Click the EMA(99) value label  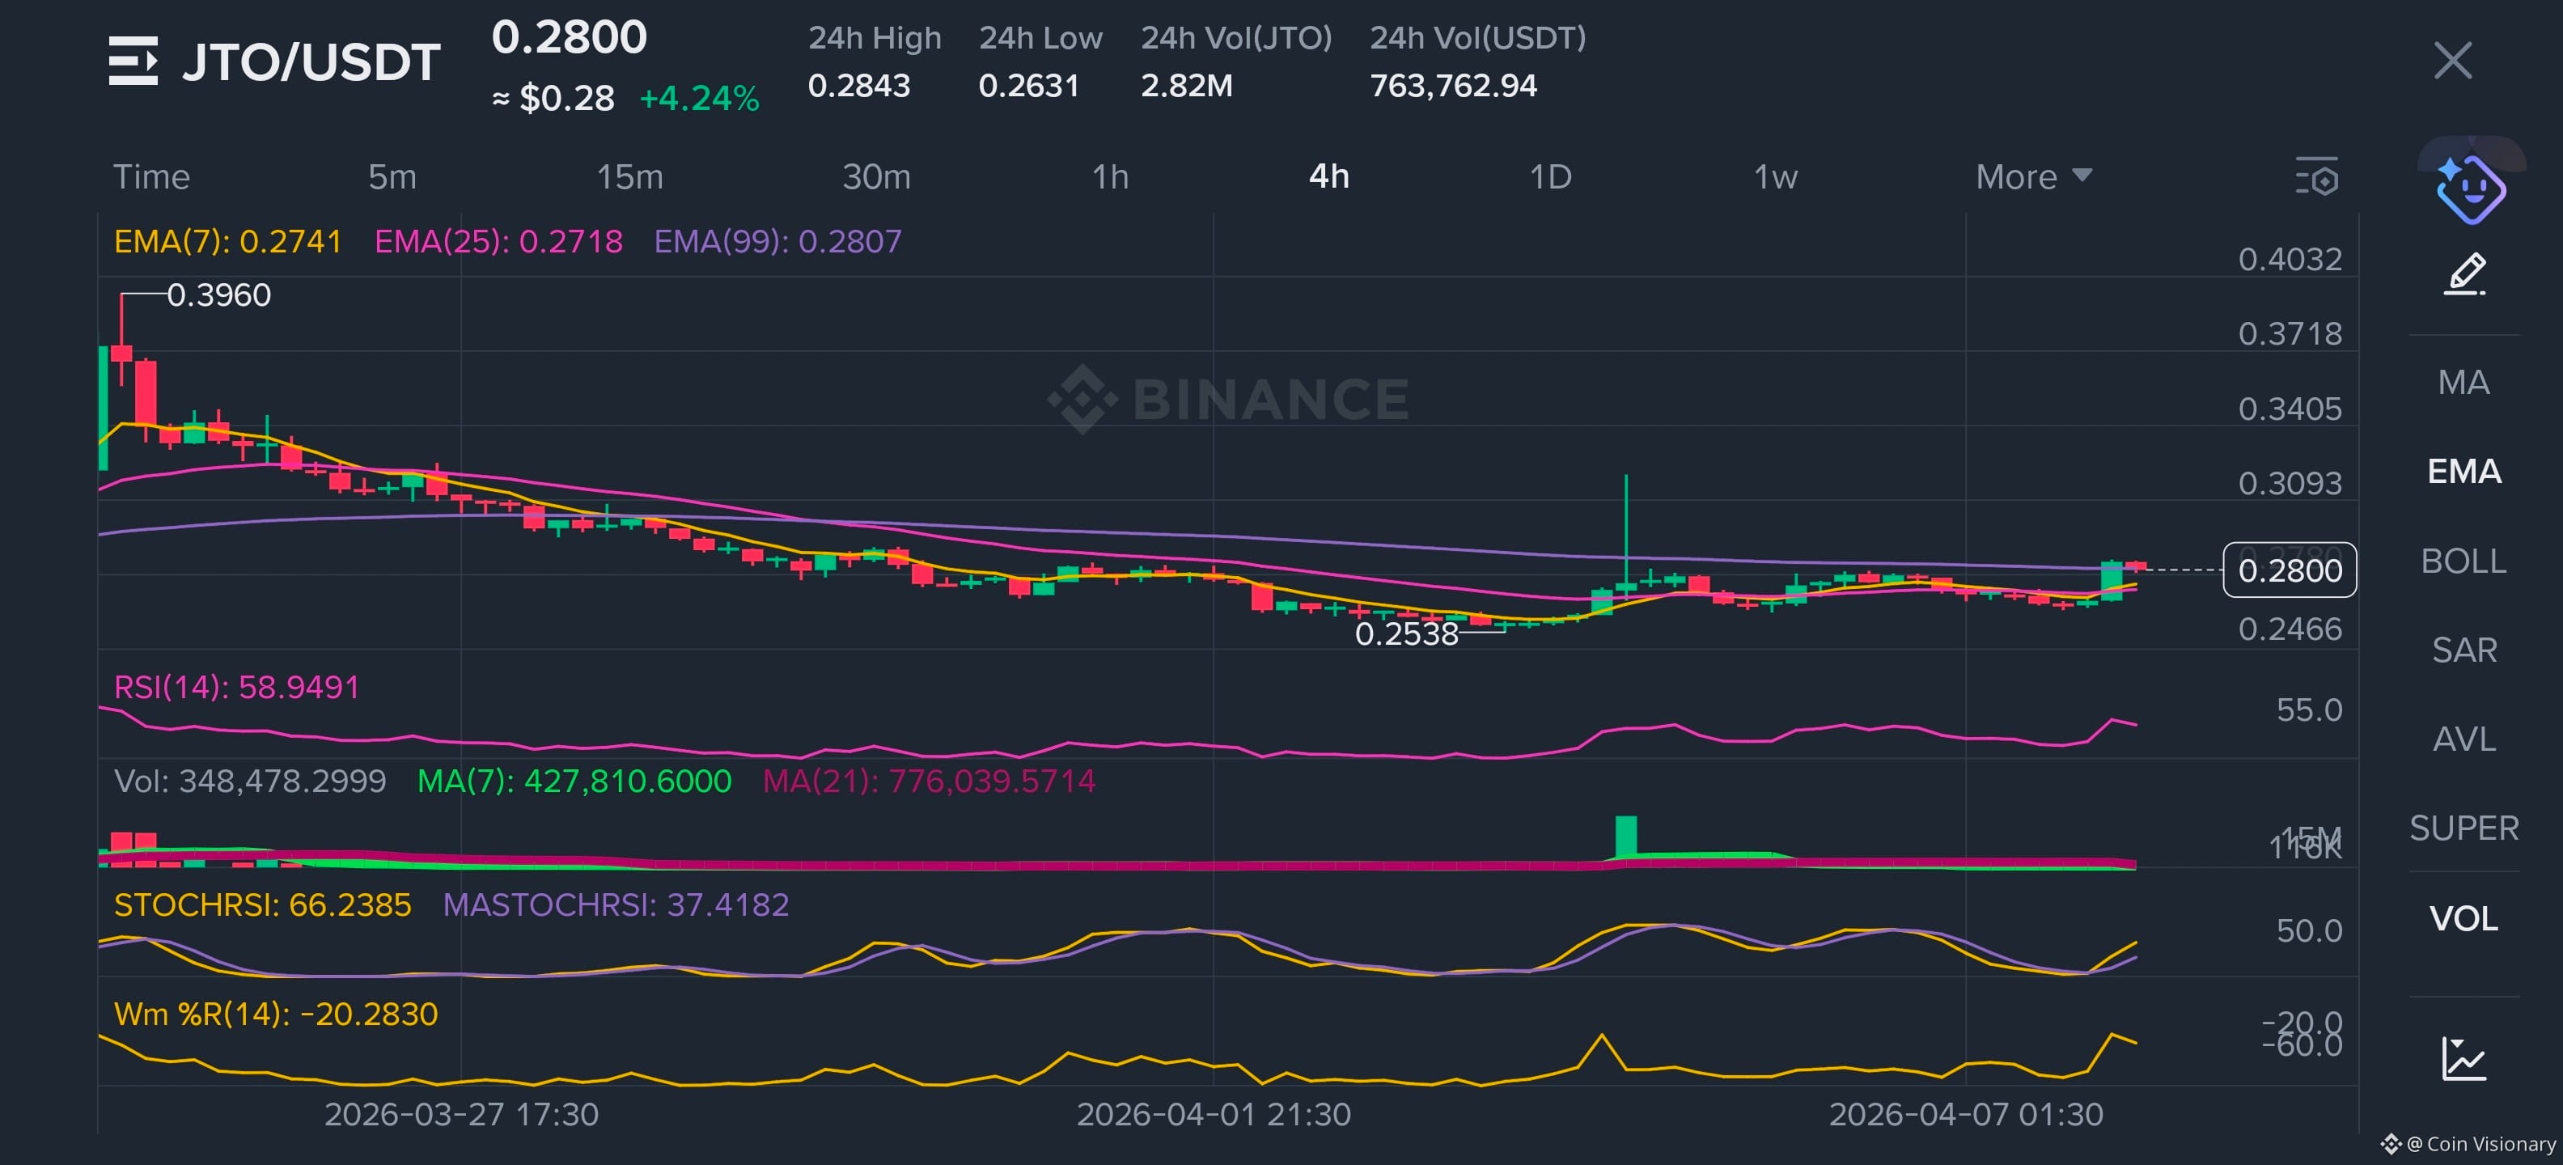tap(778, 242)
